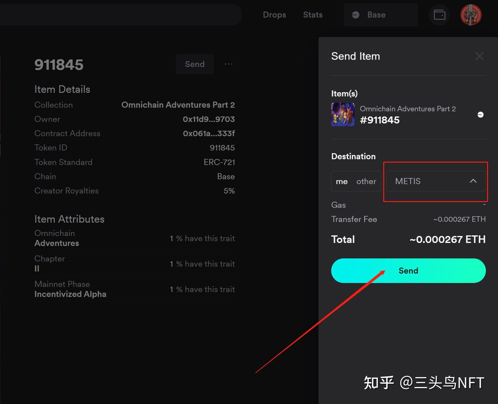Click the Base network circle icon
This screenshot has width=498, height=404.
[356, 15]
